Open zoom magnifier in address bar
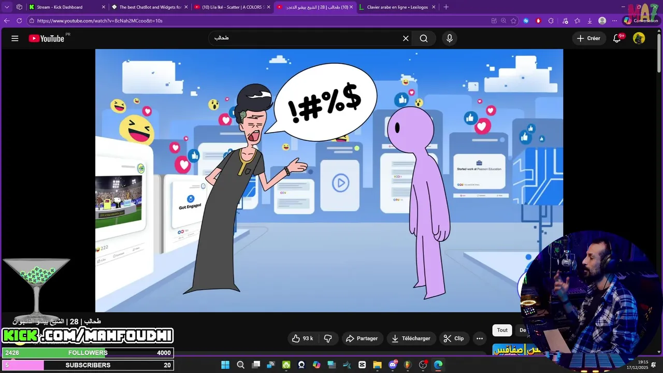The image size is (663, 373). [x=503, y=21]
